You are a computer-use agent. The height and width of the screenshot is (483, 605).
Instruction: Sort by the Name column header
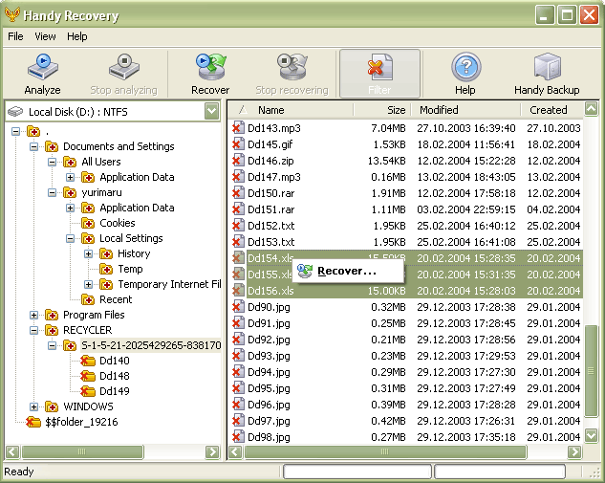click(x=291, y=110)
